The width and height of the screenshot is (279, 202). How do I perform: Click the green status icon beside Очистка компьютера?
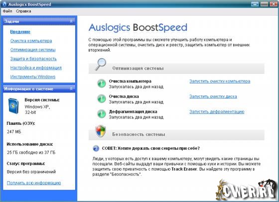pos(102,84)
